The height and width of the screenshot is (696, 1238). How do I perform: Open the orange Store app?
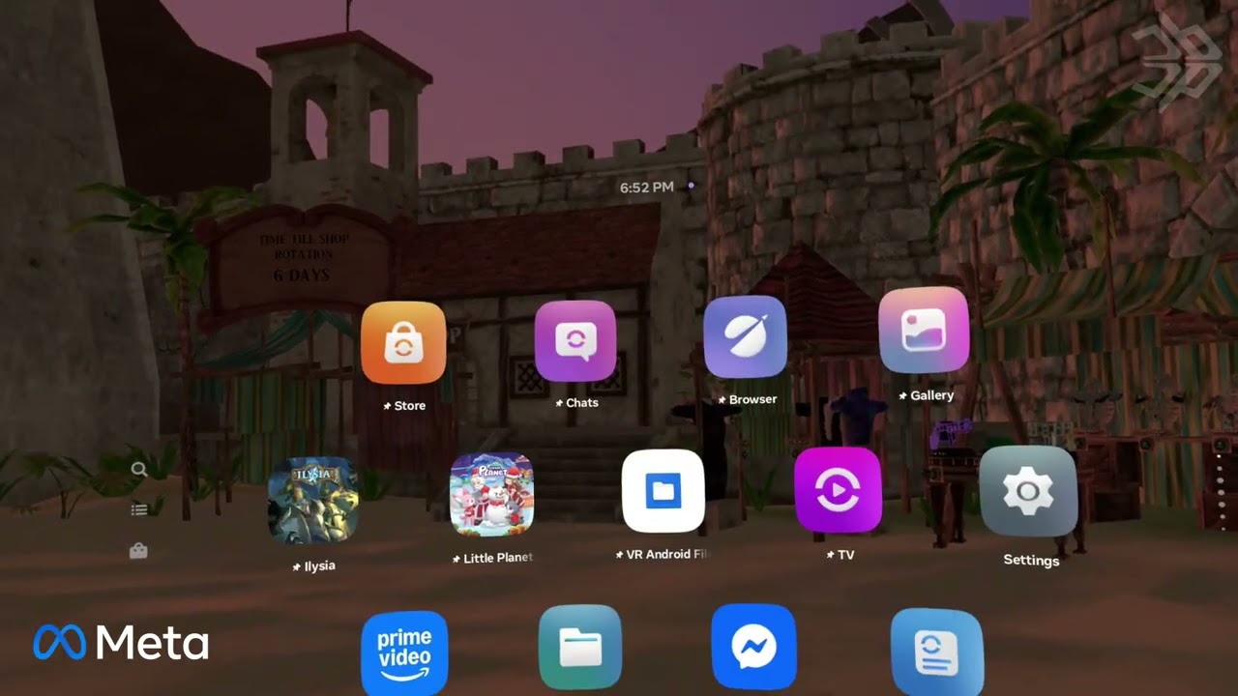pyautogui.click(x=403, y=343)
